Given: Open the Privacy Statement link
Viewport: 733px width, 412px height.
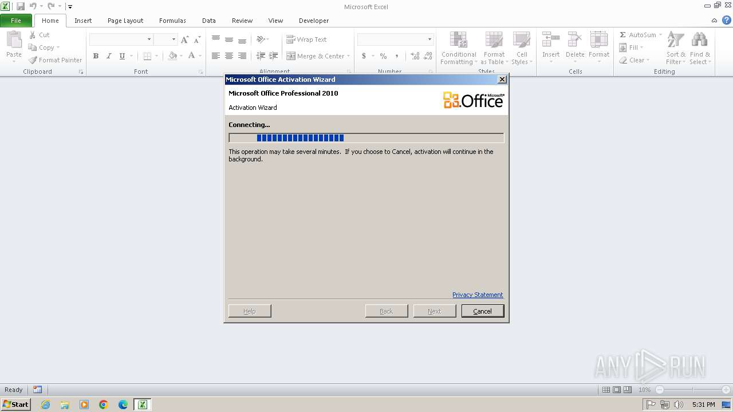Looking at the screenshot, I should pos(478,295).
